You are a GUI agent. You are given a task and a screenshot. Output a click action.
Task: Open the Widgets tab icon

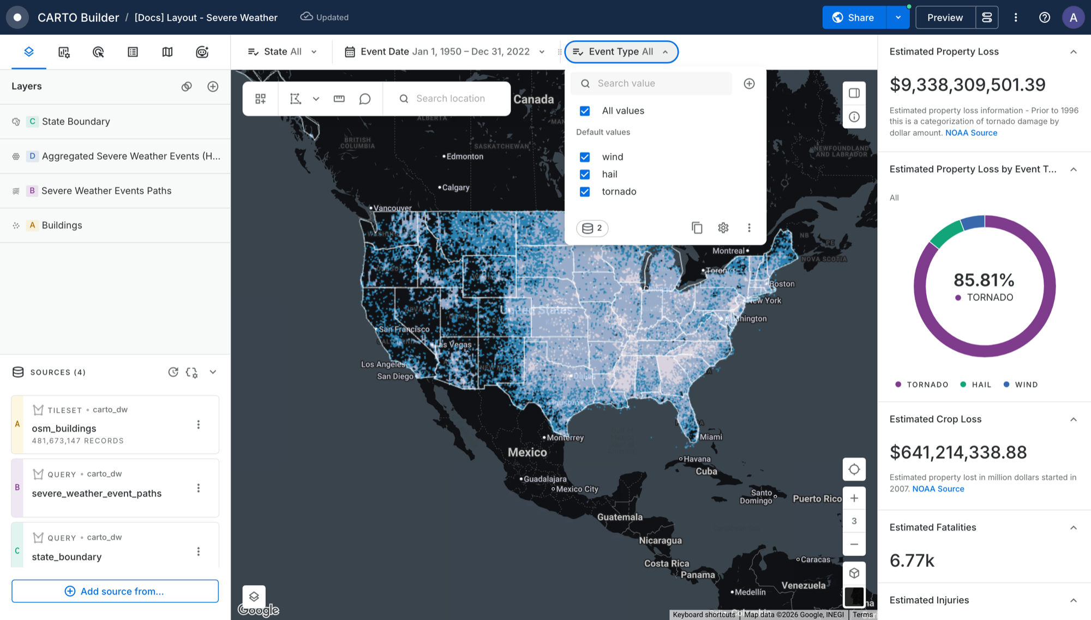(64, 52)
